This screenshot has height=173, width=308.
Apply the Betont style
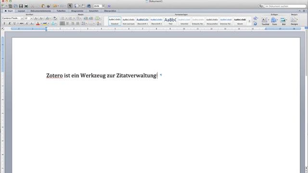[x=240, y=21]
